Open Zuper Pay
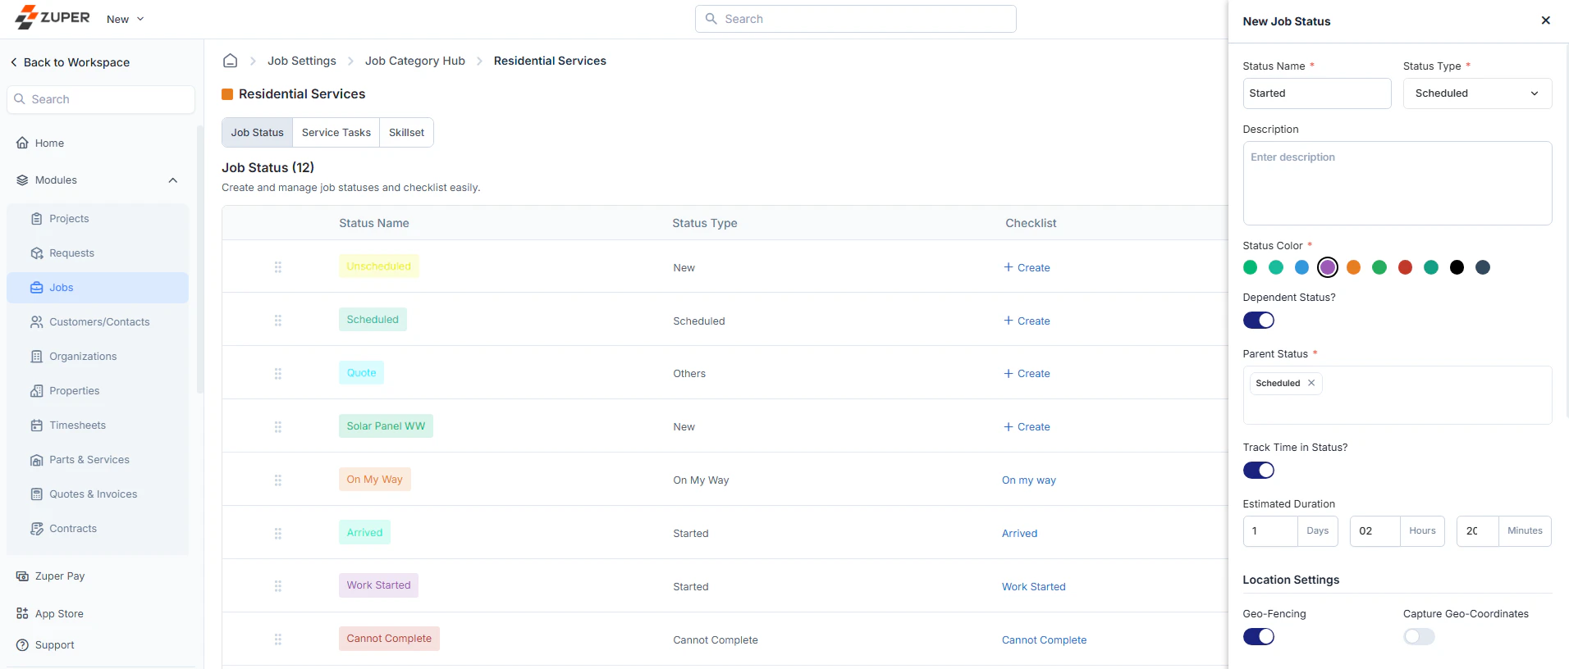Viewport: 1569px width, 669px height. (59, 576)
